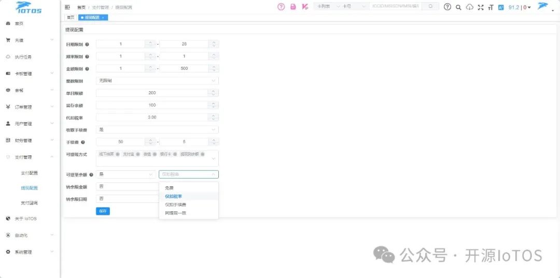Viewport: 560px width, 278px height.
Task: Click the stepper on 代扣税率 field 3.00
Action: (214, 118)
